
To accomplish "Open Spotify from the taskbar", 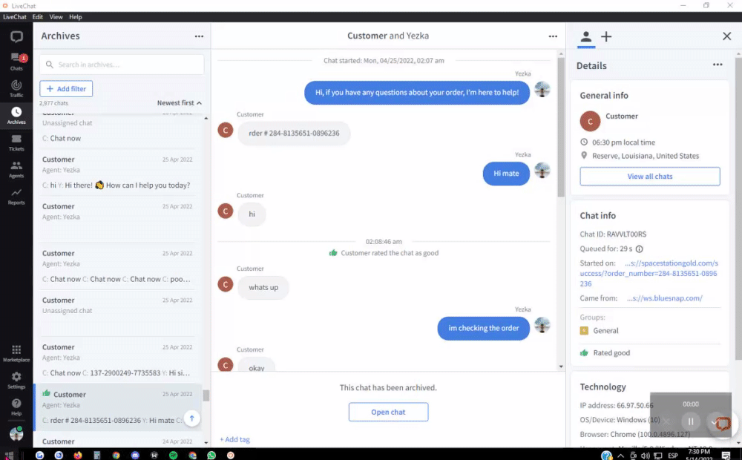I will pos(173,456).
